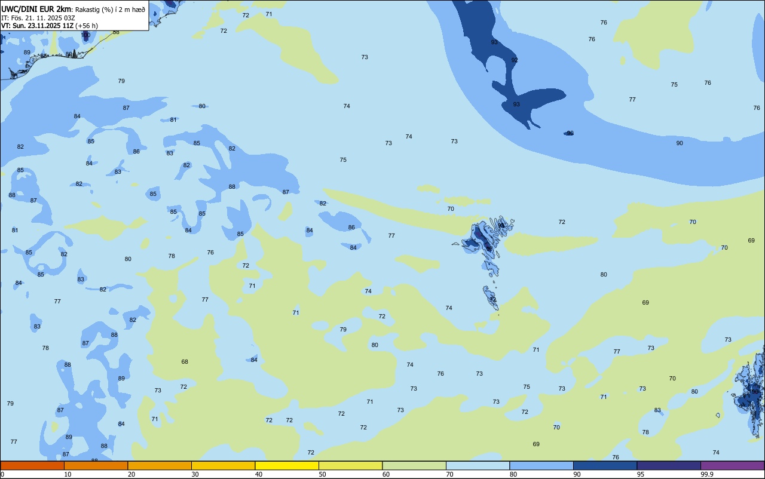Click the "IT: Fös. 21. 11. 2025 03Z" line
This screenshot has height=479, width=765.
[x=38, y=17]
